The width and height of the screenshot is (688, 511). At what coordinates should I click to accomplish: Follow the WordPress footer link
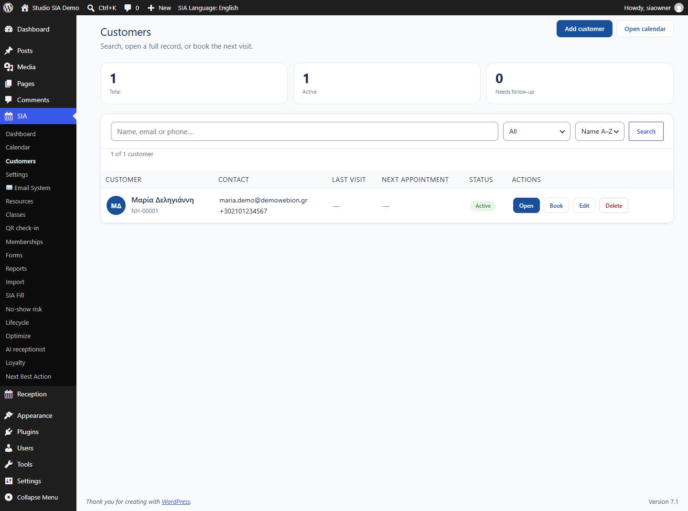pos(176,501)
